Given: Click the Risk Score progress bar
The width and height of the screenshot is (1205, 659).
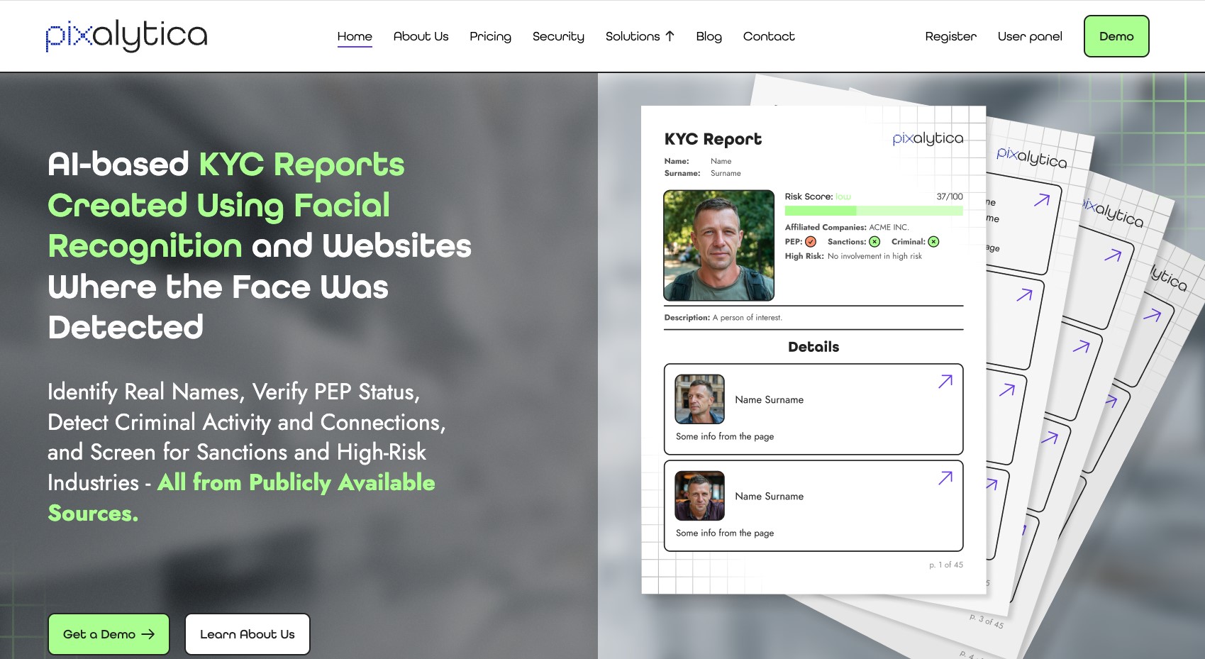Looking at the screenshot, I should pos(873,211).
